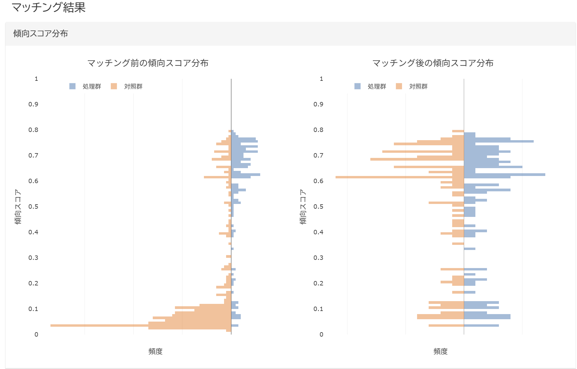Toggle 処理群 legend label in the マッチング前 chart
Image resolution: width=577 pixels, height=369 pixels.
coord(92,87)
